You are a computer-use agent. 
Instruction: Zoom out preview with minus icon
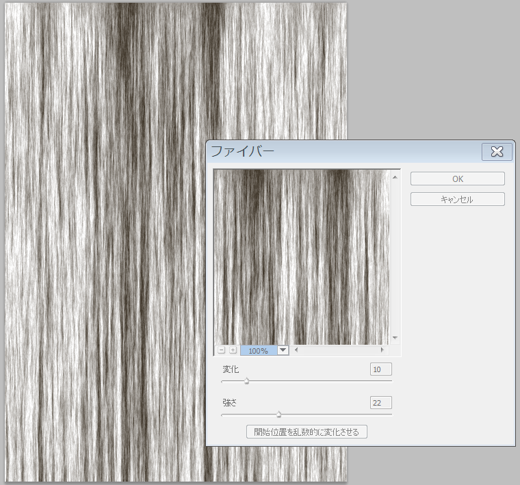[x=222, y=350]
